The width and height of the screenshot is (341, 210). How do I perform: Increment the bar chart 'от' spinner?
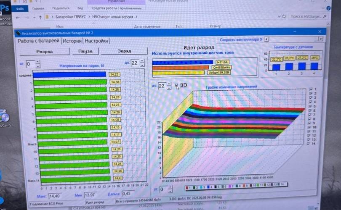tap(37, 62)
